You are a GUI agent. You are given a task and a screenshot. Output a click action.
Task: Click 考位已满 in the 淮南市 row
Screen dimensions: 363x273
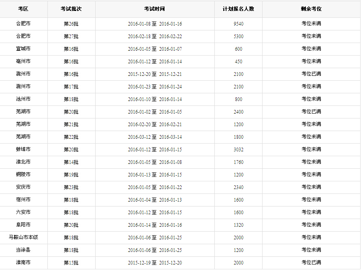click(x=312, y=262)
